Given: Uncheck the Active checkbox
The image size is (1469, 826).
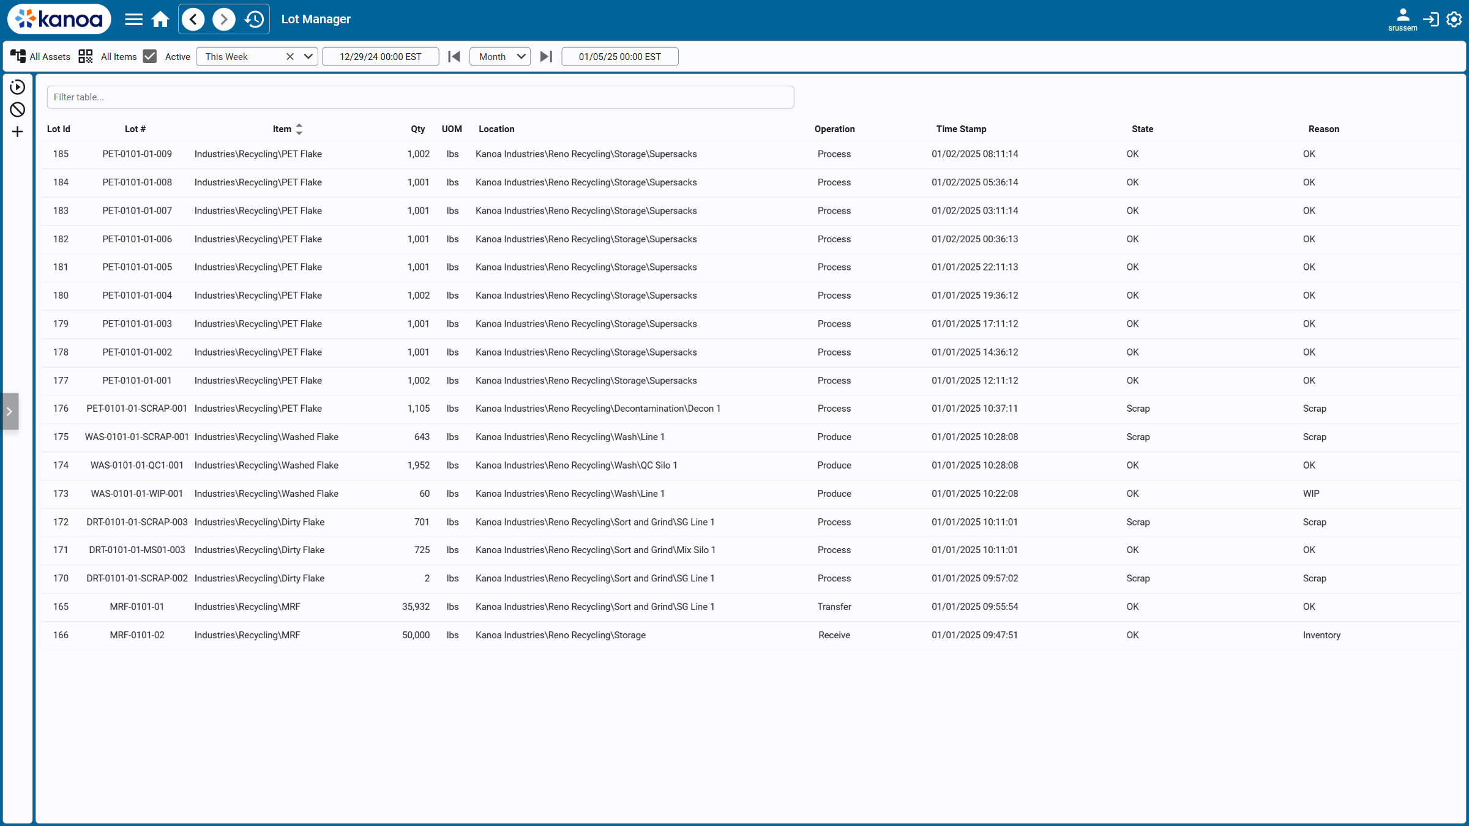Looking at the screenshot, I should (150, 56).
